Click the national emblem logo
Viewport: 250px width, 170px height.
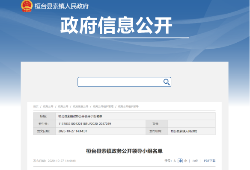(x=27, y=6)
